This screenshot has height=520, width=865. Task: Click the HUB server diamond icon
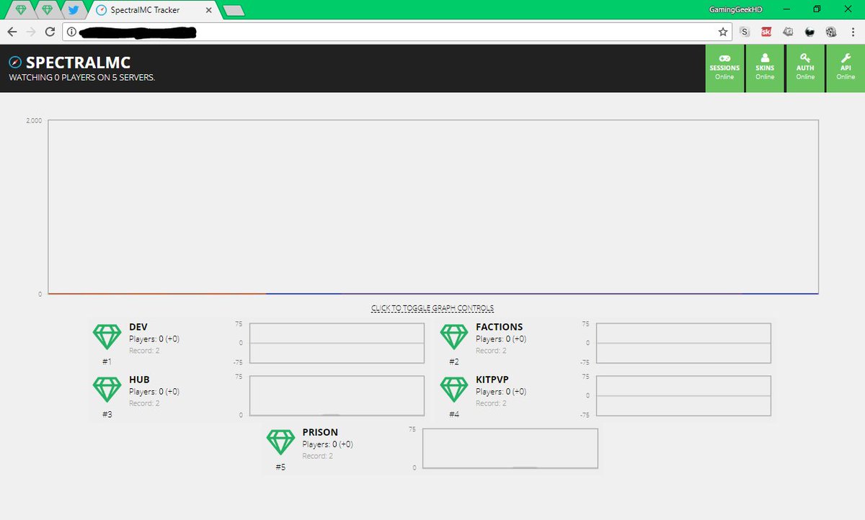[x=107, y=390]
